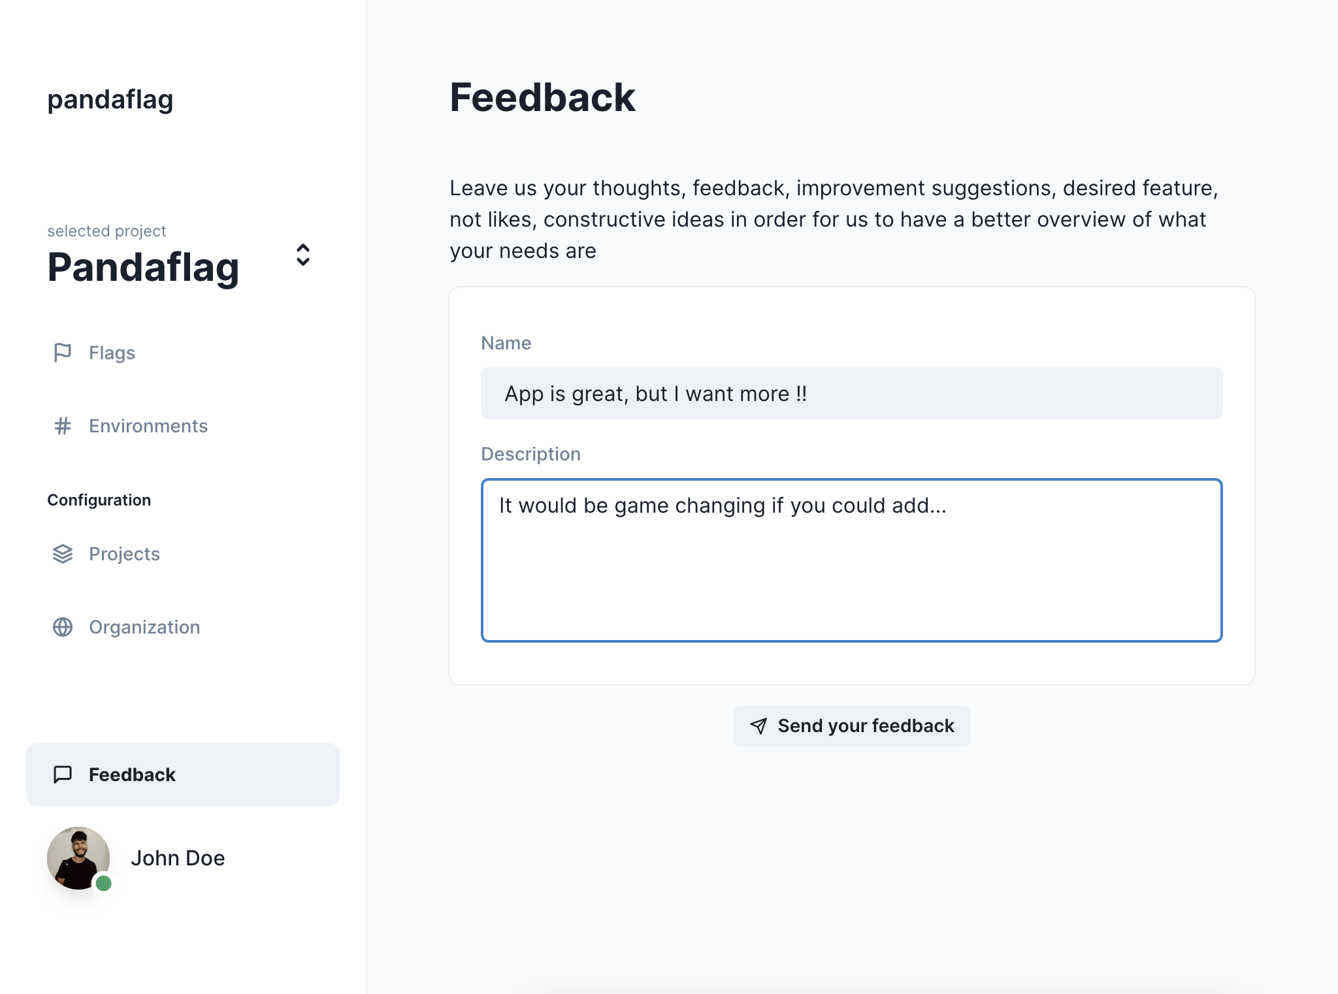The width and height of the screenshot is (1338, 994).
Task: Open the John Doe user name
Action: tap(178, 858)
